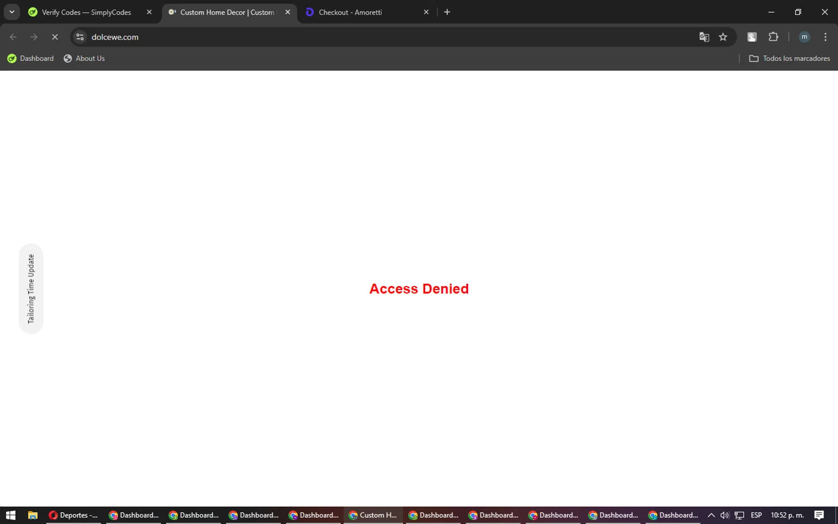Show hidden system tray icons

click(711, 515)
